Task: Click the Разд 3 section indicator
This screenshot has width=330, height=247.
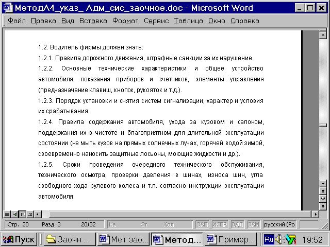Action: pos(51,224)
